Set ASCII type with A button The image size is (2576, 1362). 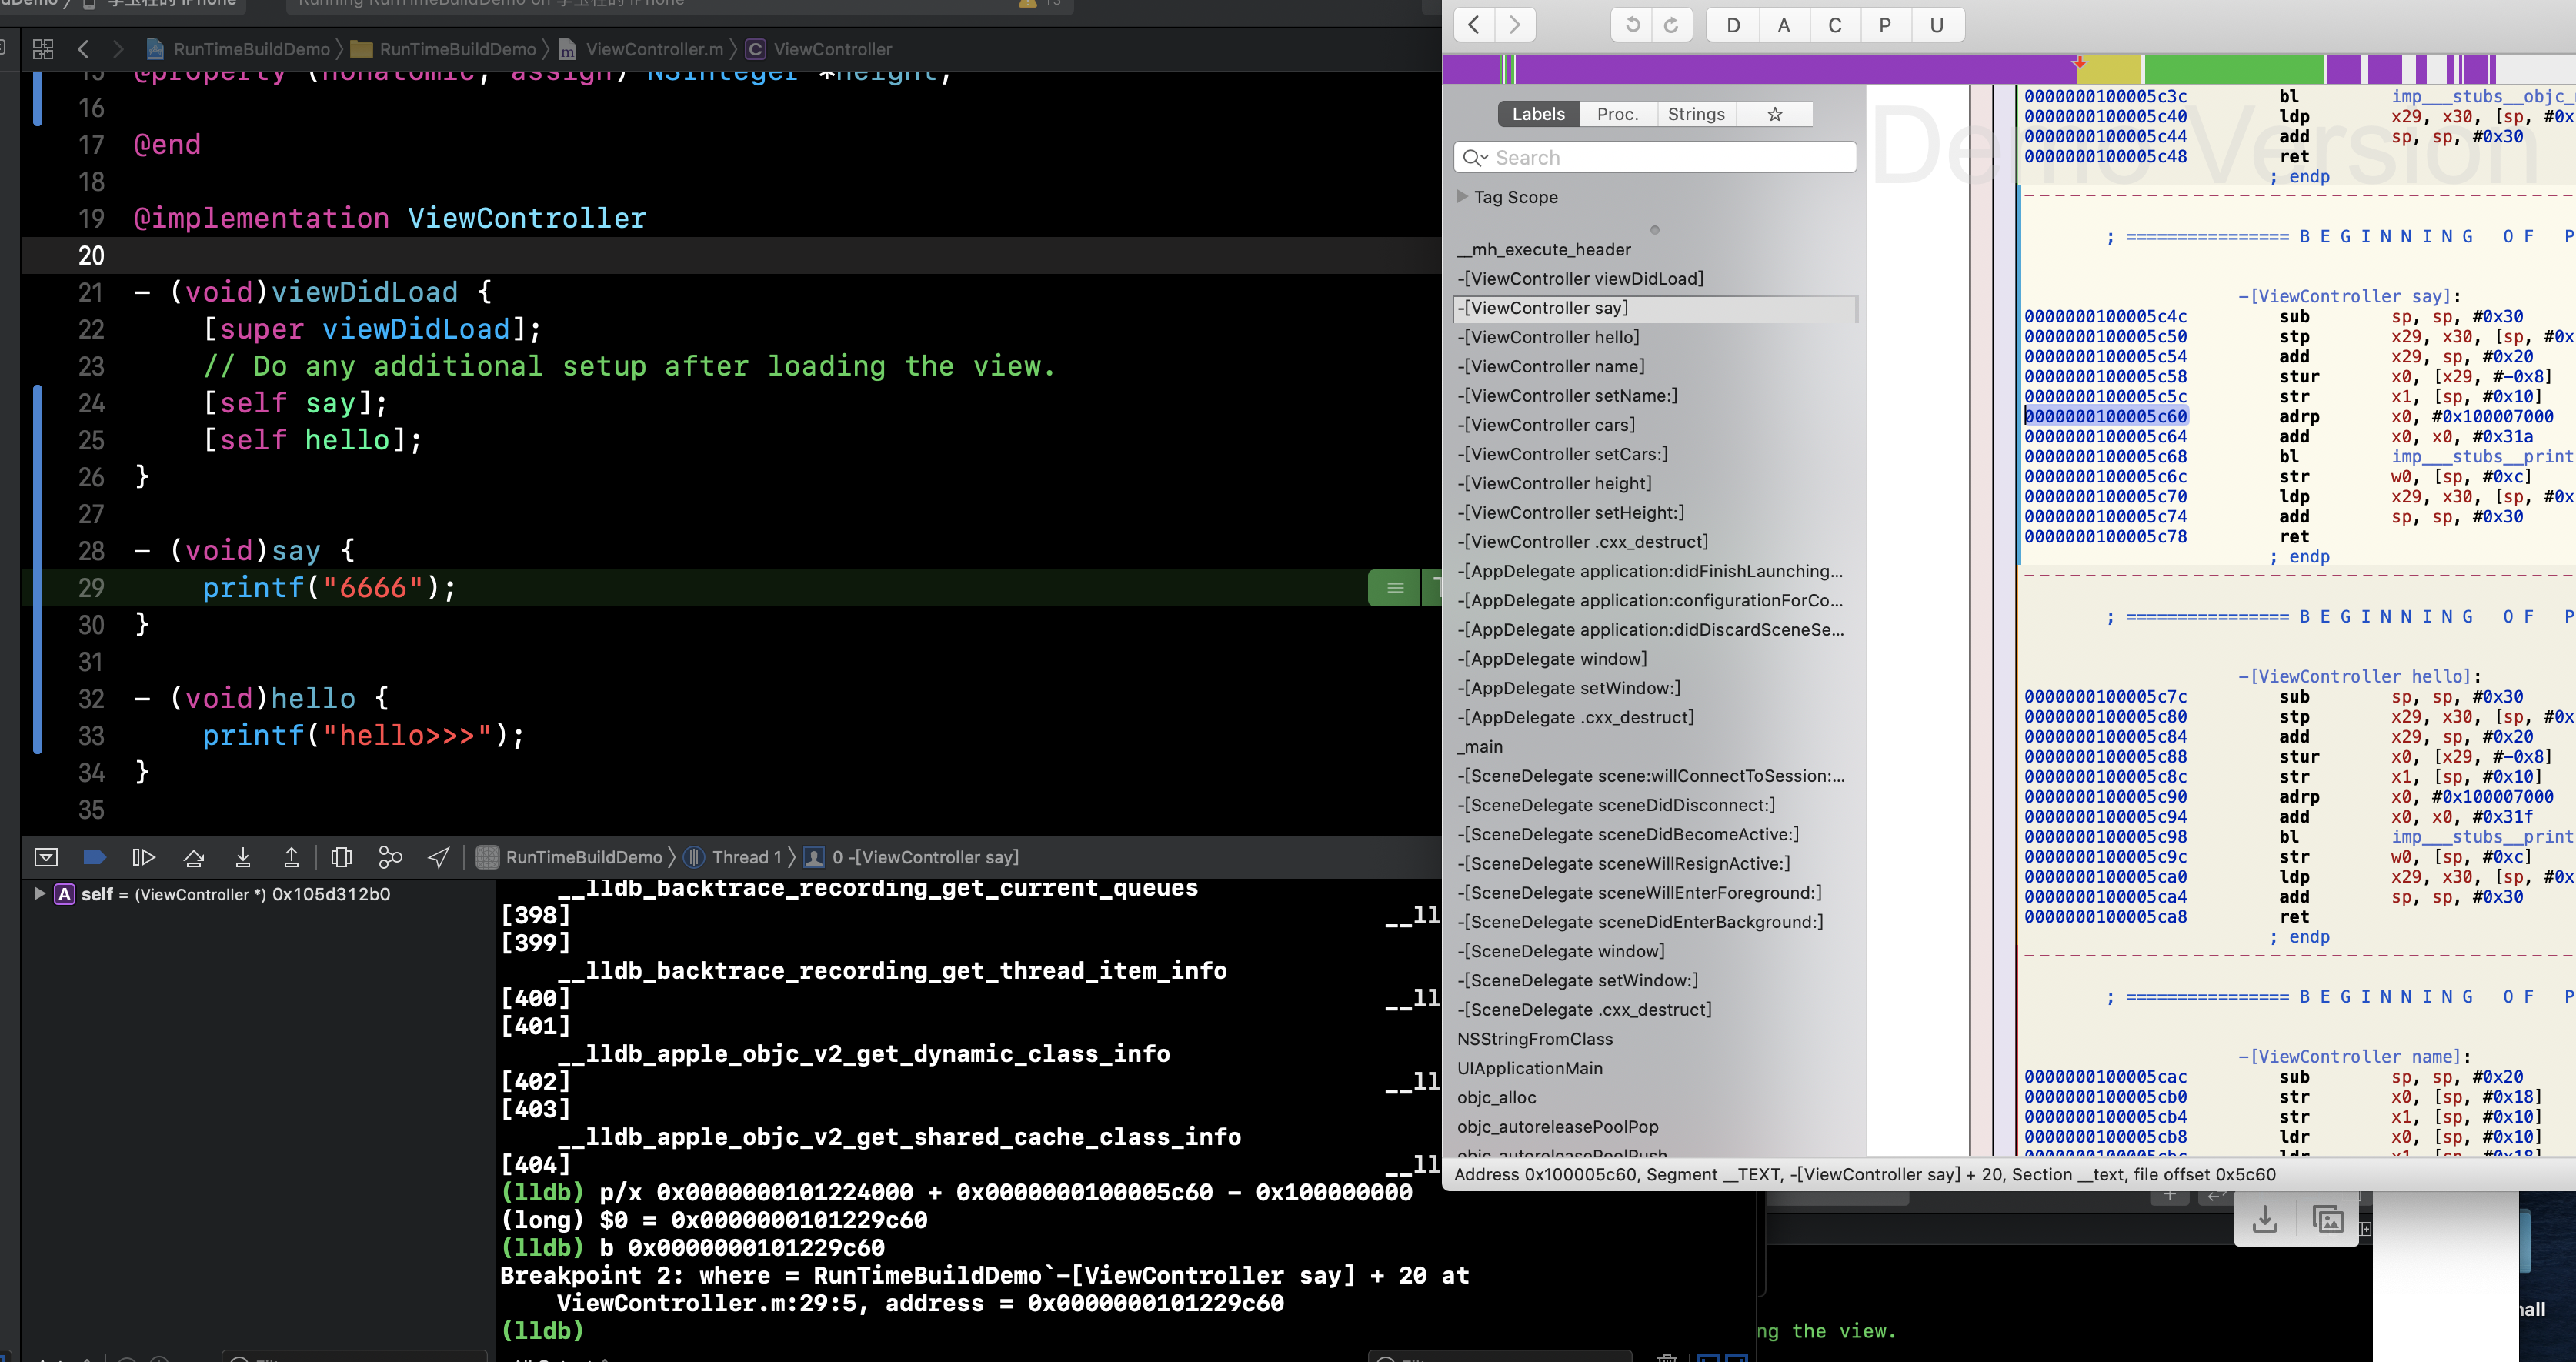pyautogui.click(x=1784, y=25)
